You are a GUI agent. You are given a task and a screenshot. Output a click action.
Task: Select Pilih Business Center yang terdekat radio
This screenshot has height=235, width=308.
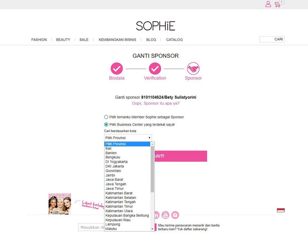pyautogui.click(x=106, y=125)
